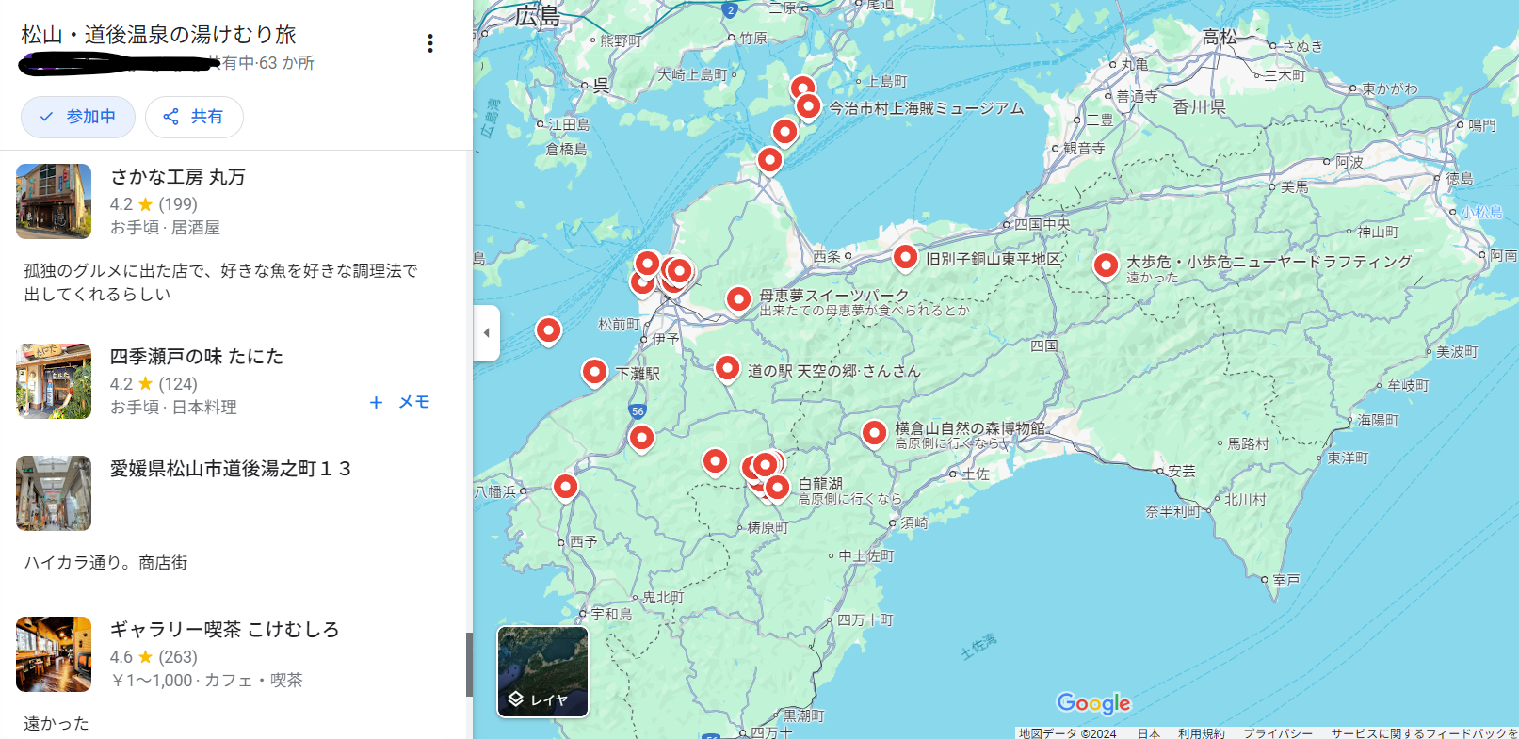The width and height of the screenshot is (1519, 739).
Task: Click the 母恵夢スイーツパーク map pin
Action: tap(739, 301)
